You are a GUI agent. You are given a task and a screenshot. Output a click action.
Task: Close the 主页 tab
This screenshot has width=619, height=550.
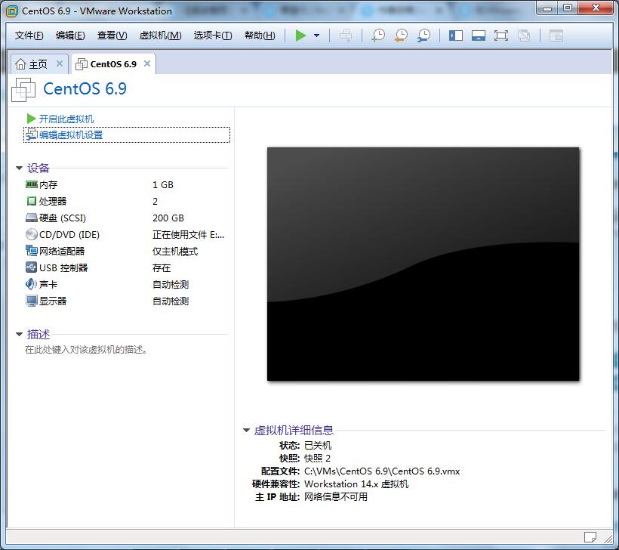point(60,63)
